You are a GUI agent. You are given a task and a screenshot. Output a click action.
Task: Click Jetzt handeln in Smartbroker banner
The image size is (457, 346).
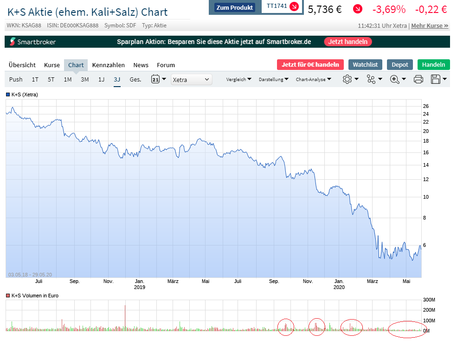point(348,42)
